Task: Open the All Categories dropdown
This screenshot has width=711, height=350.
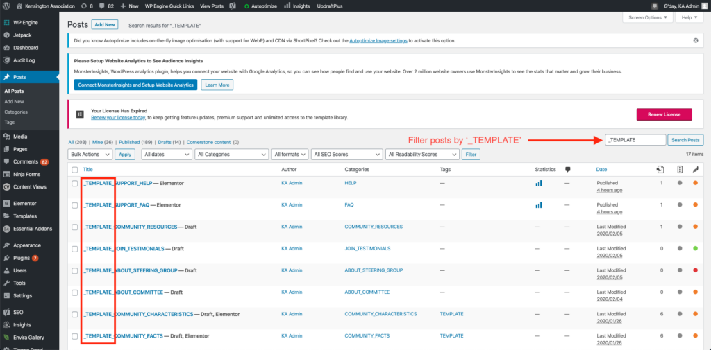Action: 232,155
